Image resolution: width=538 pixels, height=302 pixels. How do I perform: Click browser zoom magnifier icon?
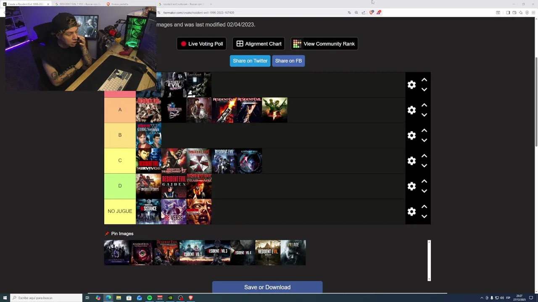pyautogui.click(x=356, y=13)
